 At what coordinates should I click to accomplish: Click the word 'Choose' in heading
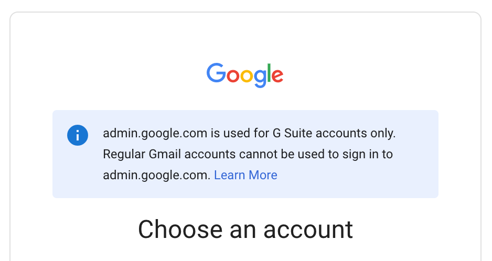coord(180,230)
